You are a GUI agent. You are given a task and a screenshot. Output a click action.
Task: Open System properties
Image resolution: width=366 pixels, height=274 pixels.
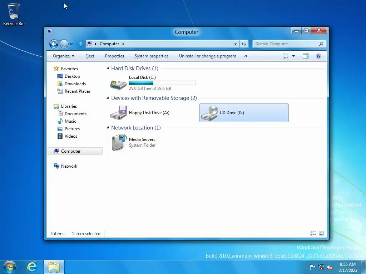[x=152, y=56]
